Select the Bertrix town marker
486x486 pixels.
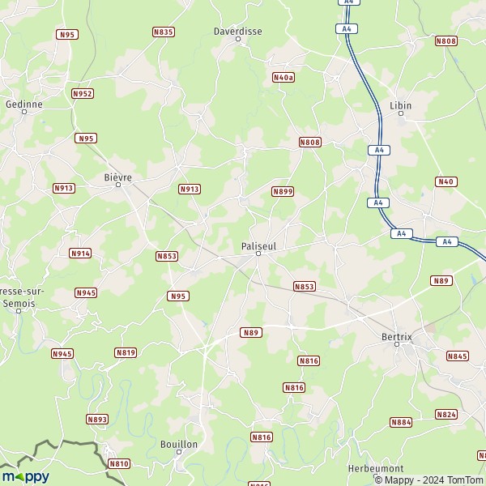click(x=397, y=344)
